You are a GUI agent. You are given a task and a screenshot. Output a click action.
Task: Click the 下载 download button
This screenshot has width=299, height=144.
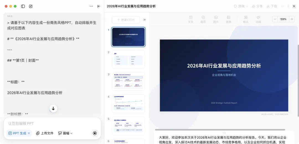click(272, 6)
